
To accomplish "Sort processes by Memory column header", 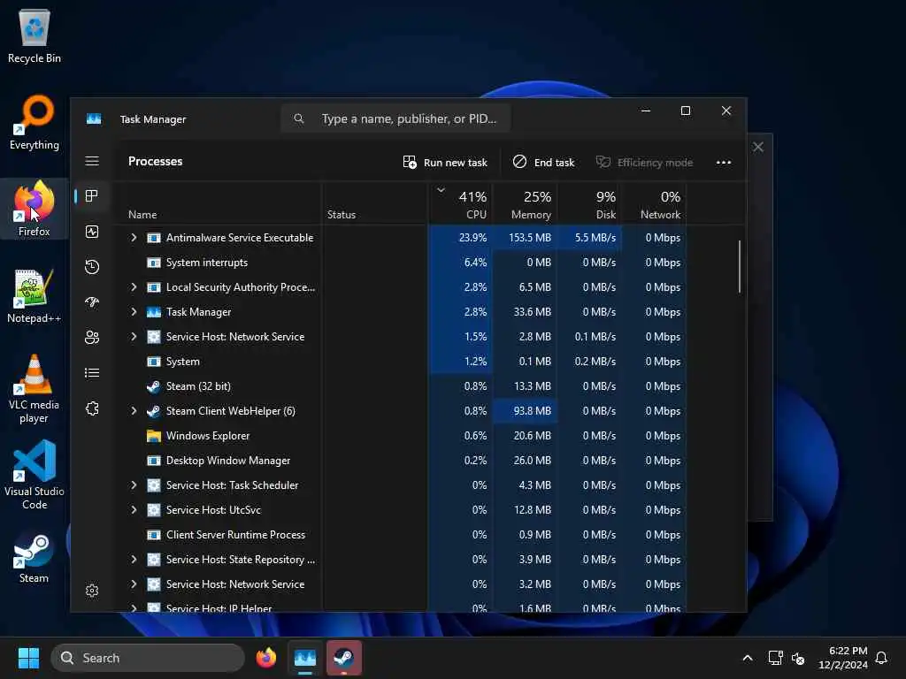I will (x=526, y=204).
